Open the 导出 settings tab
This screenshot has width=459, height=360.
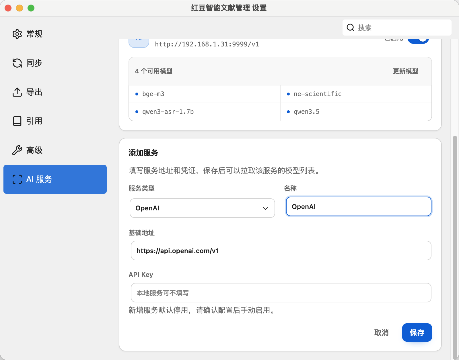click(55, 92)
